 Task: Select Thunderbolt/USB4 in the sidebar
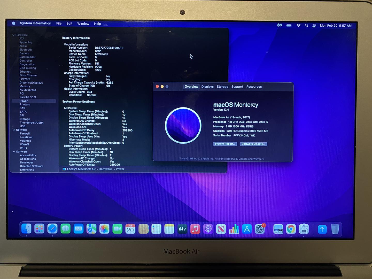coord(32,123)
